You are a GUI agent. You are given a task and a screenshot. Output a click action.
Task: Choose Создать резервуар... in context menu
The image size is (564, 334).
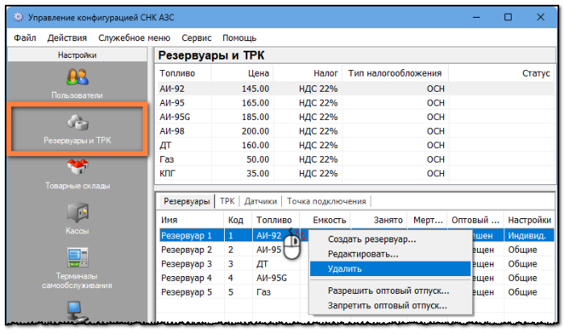click(390, 239)
